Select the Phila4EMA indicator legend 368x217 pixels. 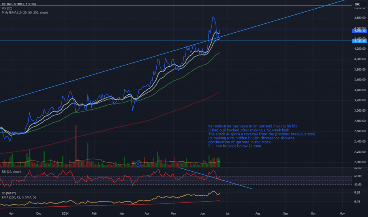click(x=24, y=13)
